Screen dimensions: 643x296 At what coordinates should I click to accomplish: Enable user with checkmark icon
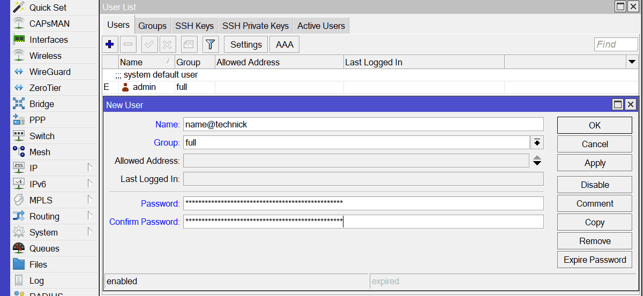click(149, 44)
